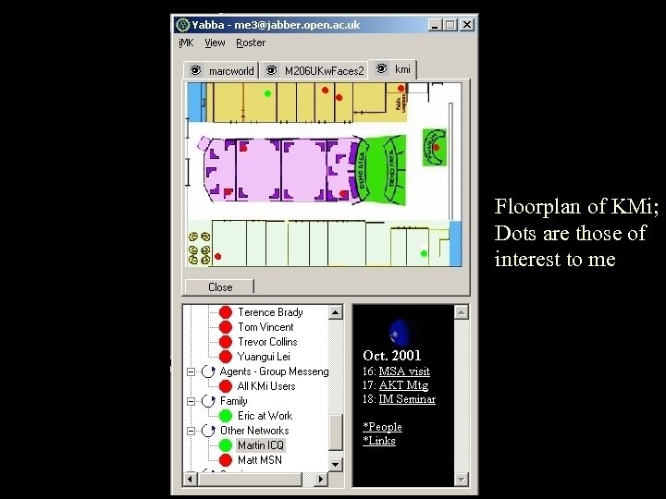Click Terence Brady's red status icon
This screenshot has height=499, width=666.
(226, 312)
